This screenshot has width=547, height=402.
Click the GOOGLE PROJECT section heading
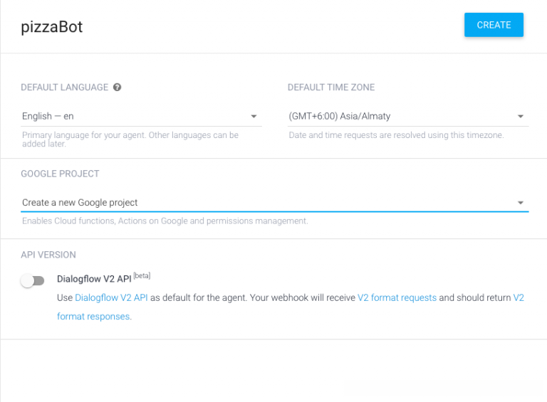click(60, 174)
